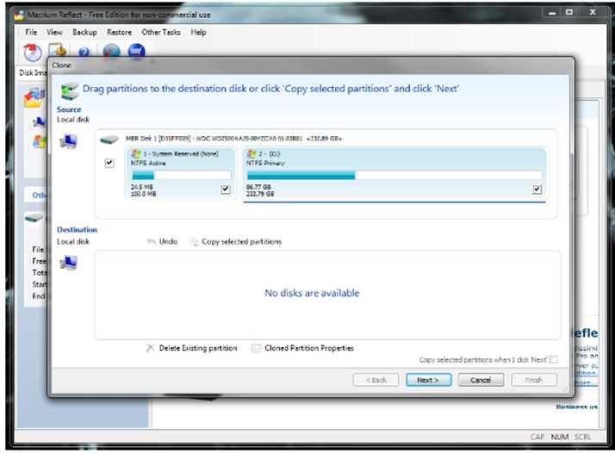Click the Undo arrow icon
Screen dimensions: 615x453
[151, 241]
